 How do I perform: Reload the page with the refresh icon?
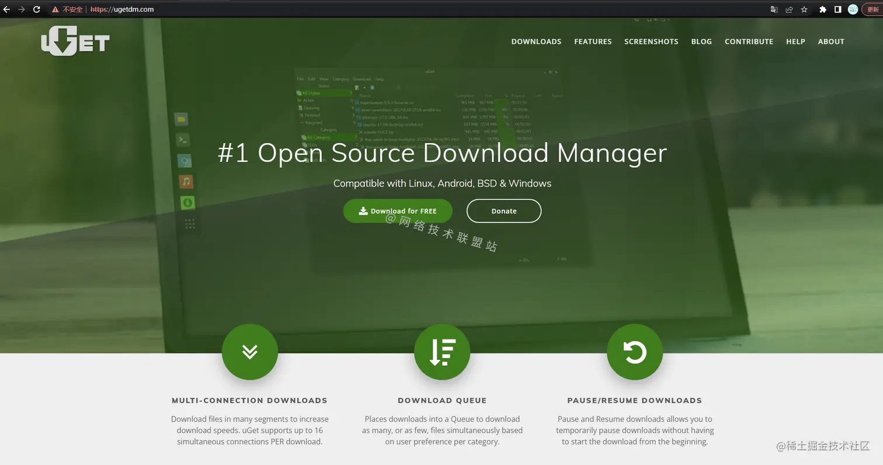click(x=37, y=9)
